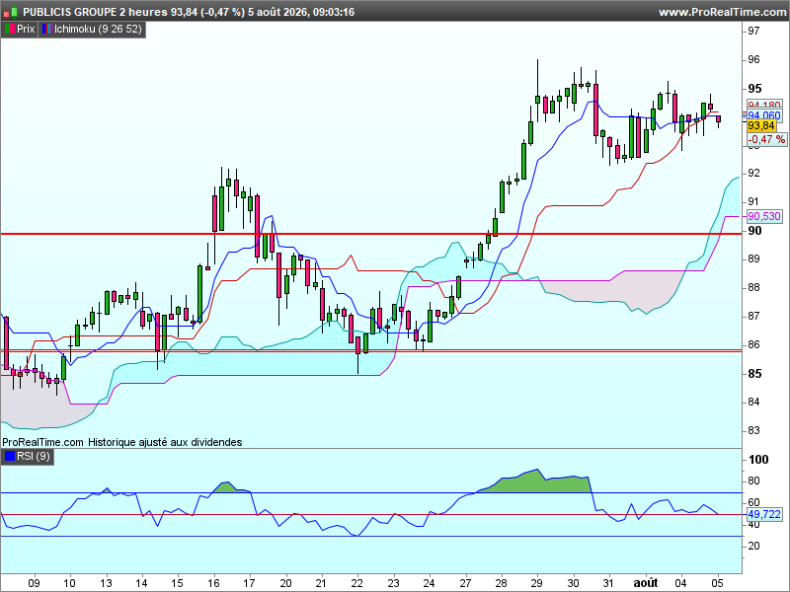
Task: Click RSI axis label 20 on right scale
Action: coord(753,546)
